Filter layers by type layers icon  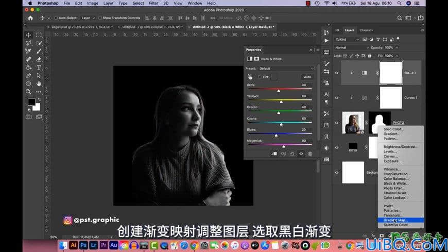point(378,40)
